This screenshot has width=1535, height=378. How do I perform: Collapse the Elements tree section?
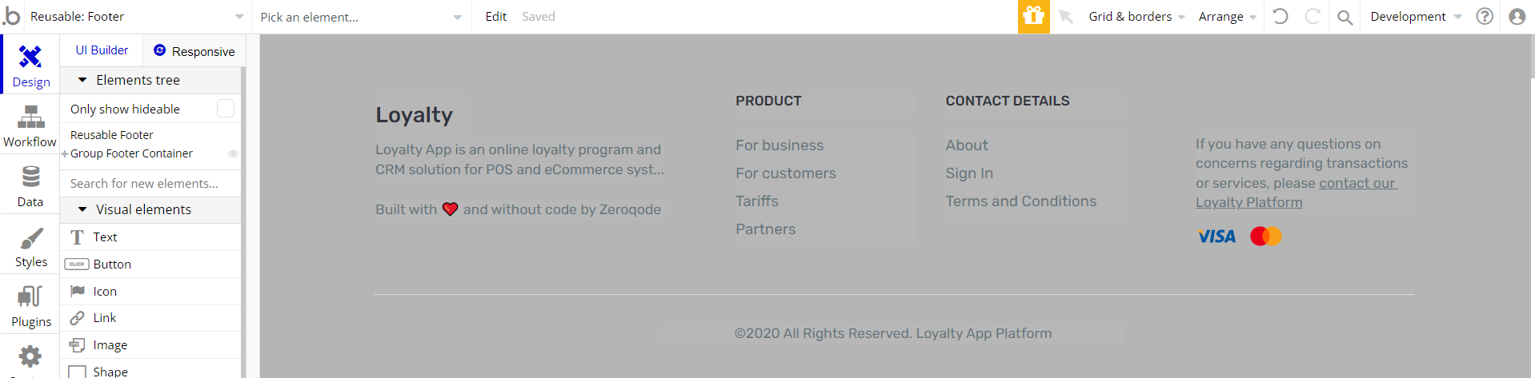point(82,80)
